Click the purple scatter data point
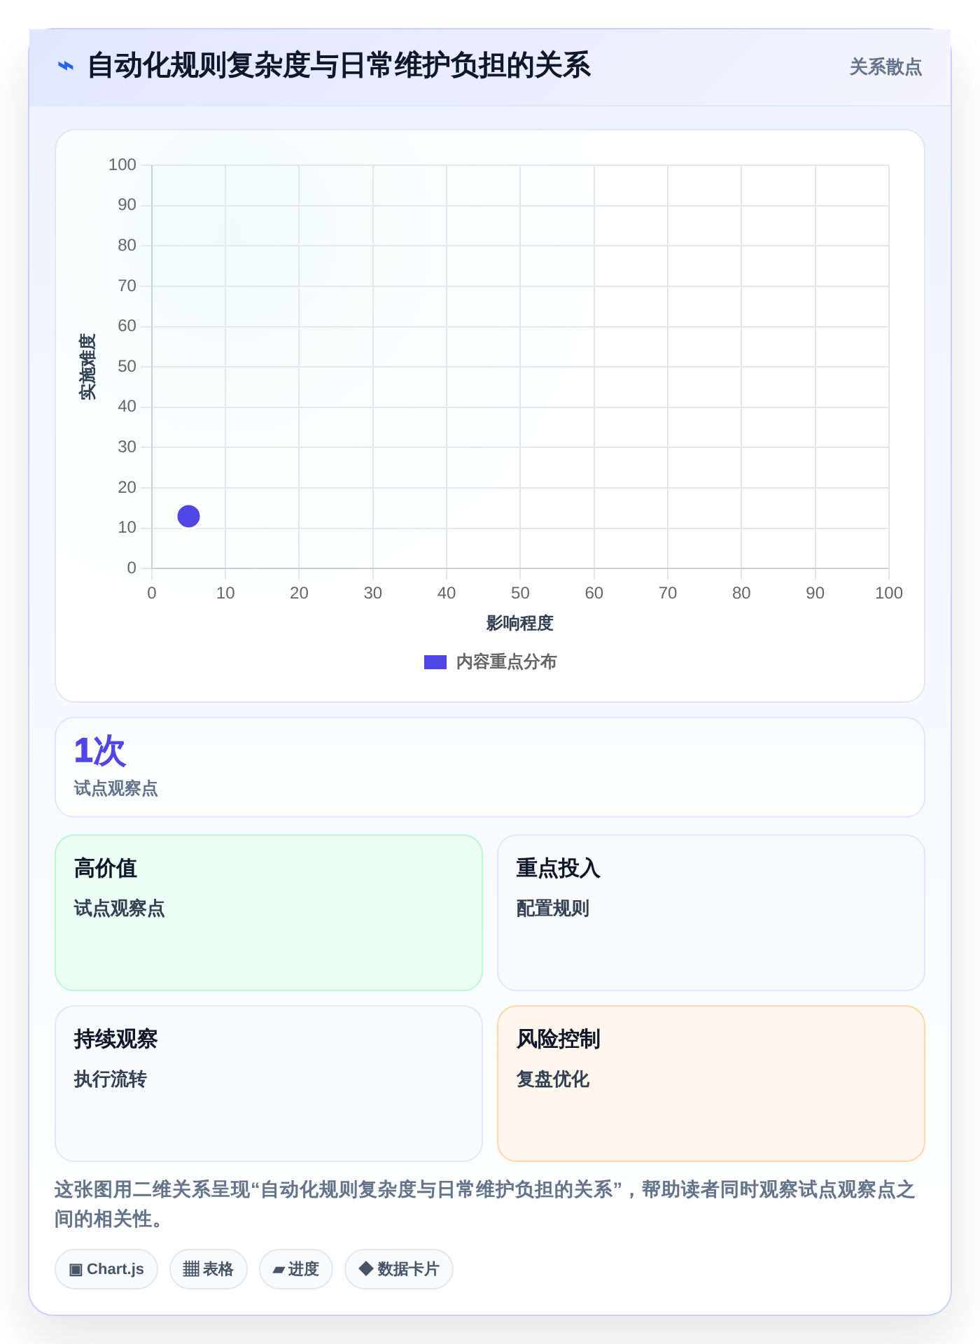 pos(188,517)
